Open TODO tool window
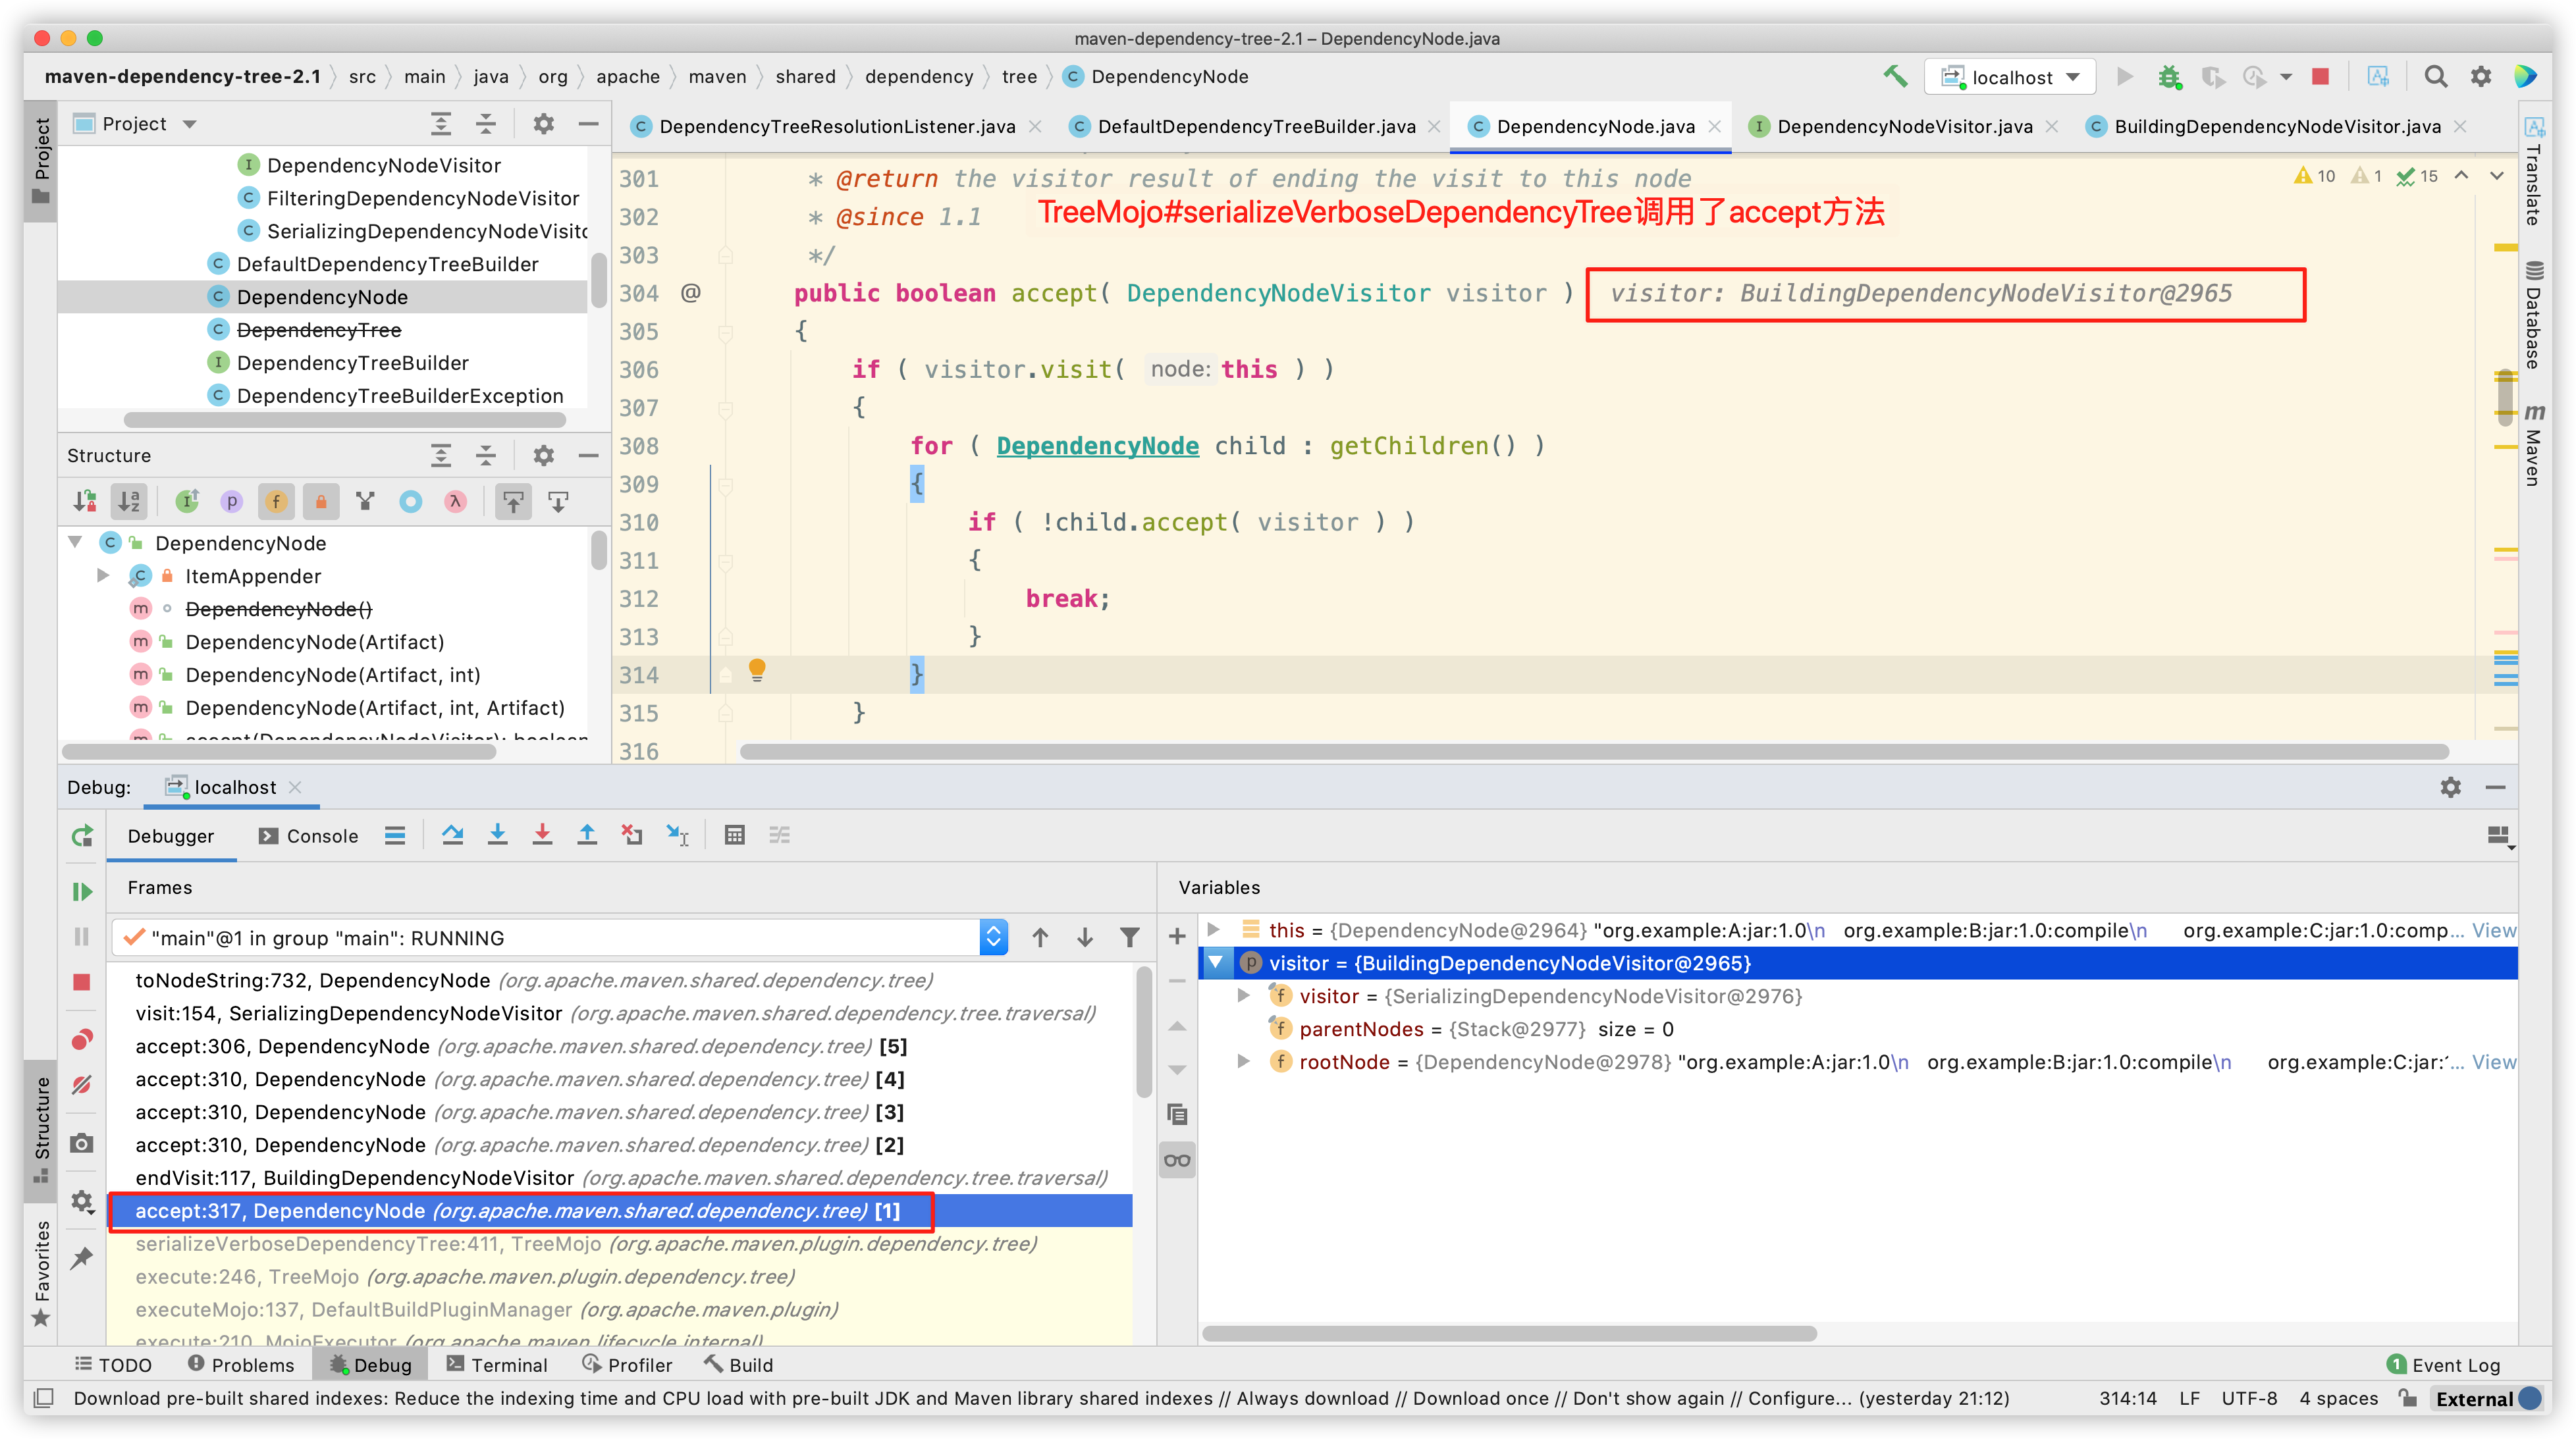The height and width of the screenshot is (1439, 2576). (x=113, y=1364)
